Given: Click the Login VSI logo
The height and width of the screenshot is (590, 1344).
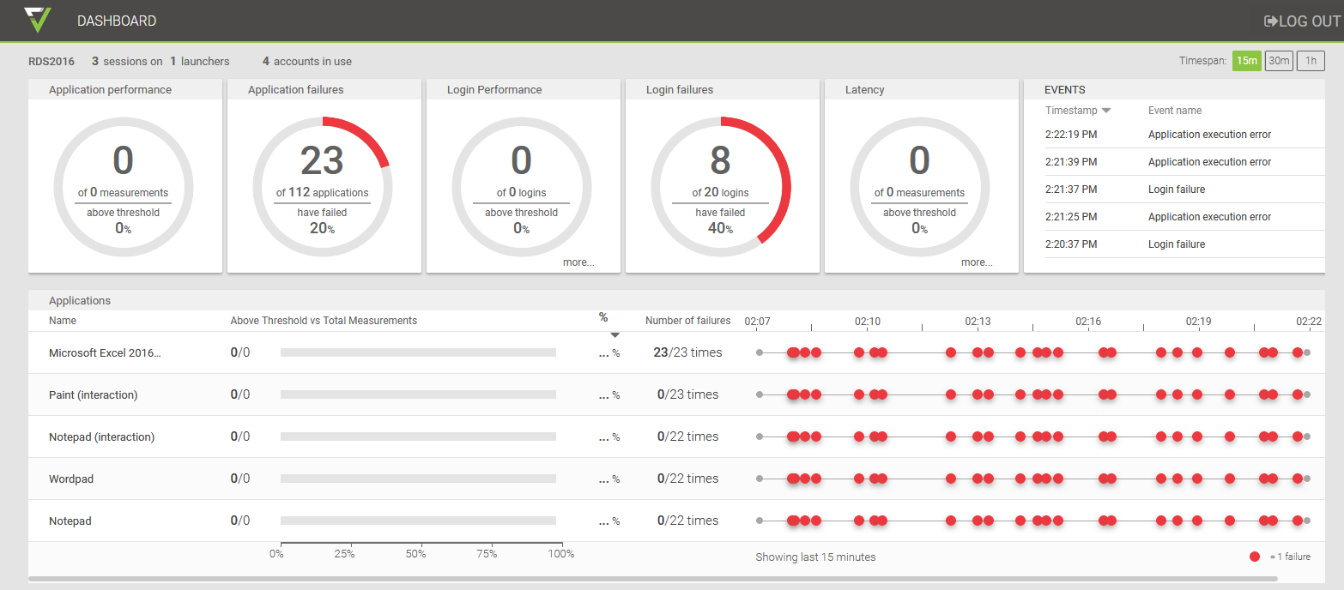Looking at the screenshot, I should pos(38,20).
